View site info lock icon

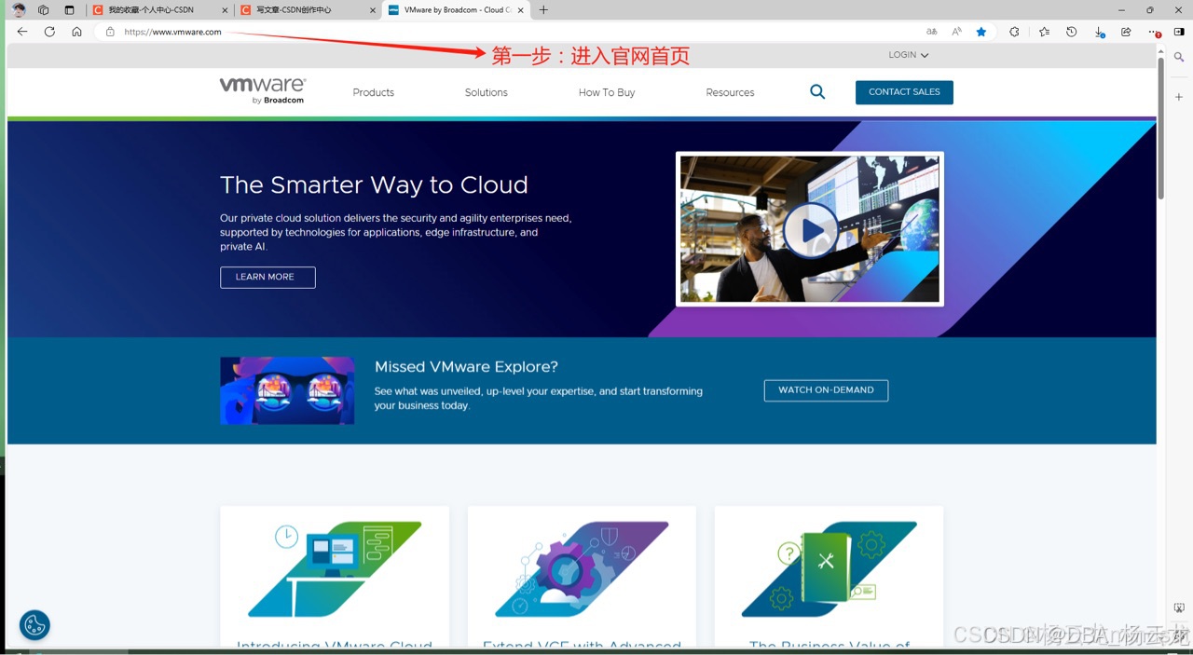click(110, 32)
